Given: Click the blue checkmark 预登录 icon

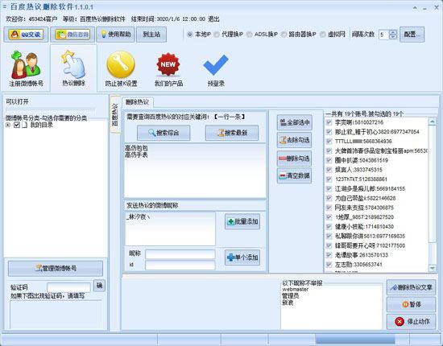Looking at the screenshot, I should pos(216,65).
